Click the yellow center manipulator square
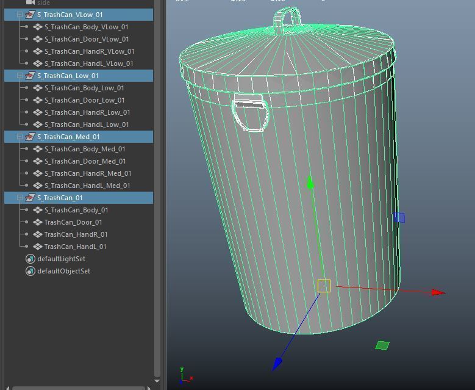Image resolution: width=475 pixels, height=390 pixels. 324,286
